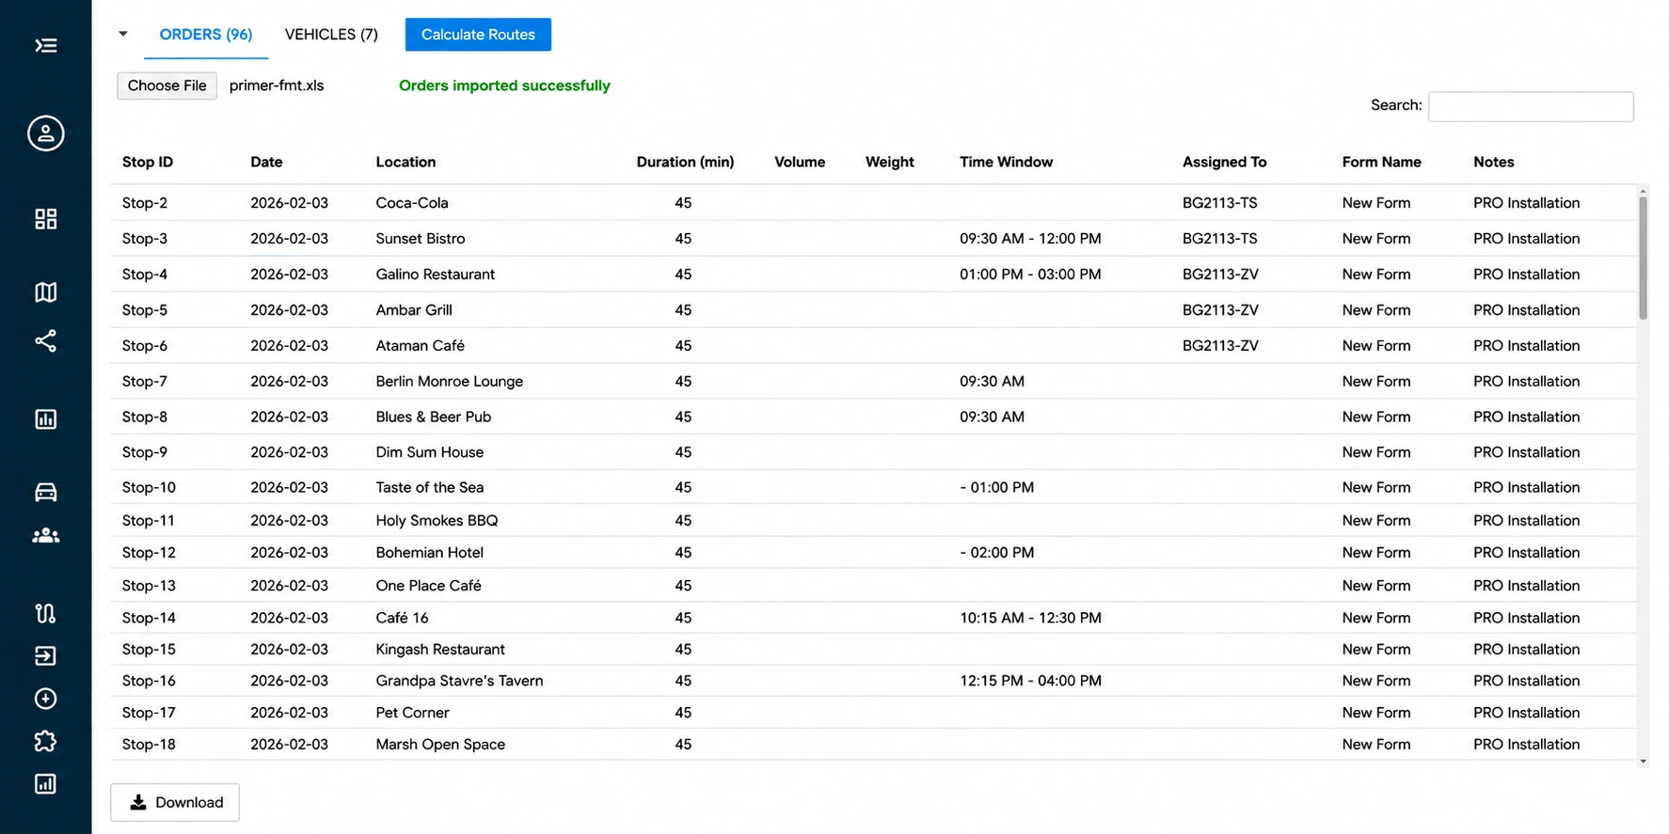Open the map icon in sidebar
This screenshot has width=1669, height=834.
[x=45, y=292]
